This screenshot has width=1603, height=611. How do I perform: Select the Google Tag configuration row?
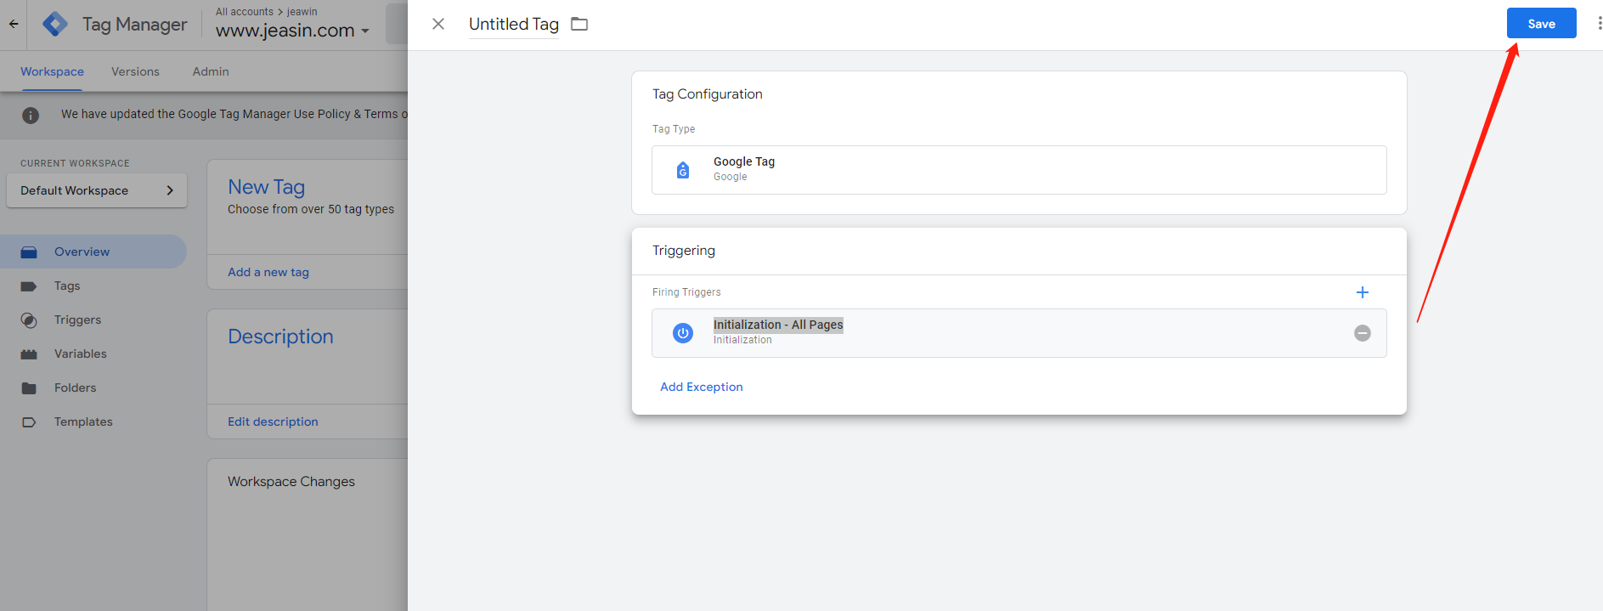[1019, 170]
